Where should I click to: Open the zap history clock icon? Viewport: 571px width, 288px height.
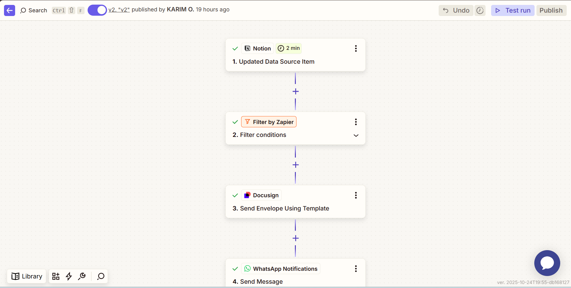pos(480,10)
